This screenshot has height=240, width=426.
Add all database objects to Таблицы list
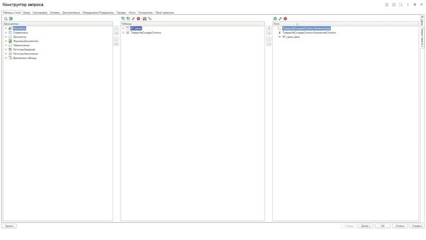tap(116, 33)
